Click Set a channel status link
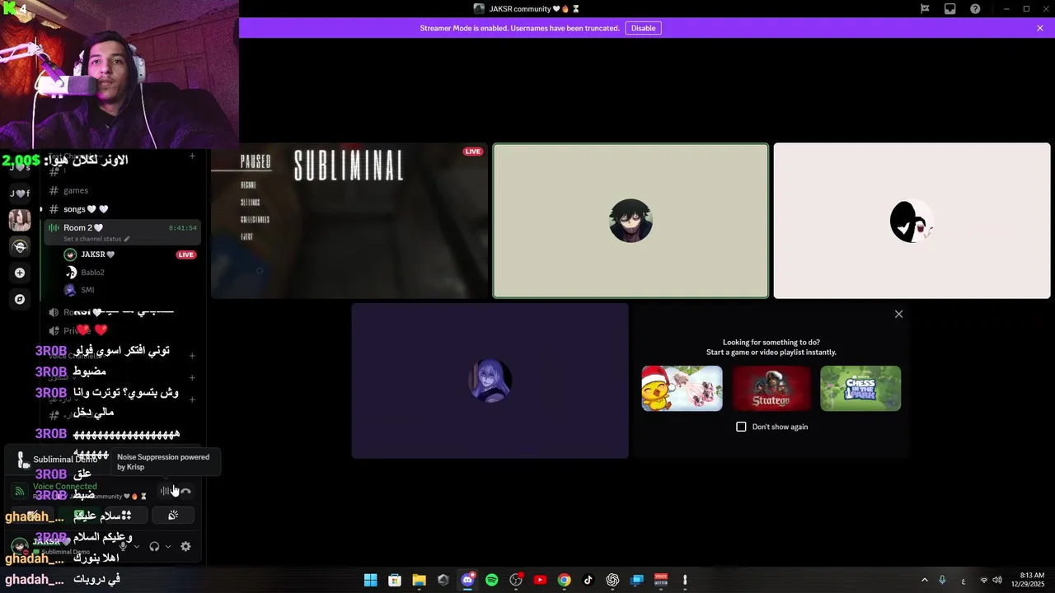Viewport: 1055px width, 593px height. 96,239
